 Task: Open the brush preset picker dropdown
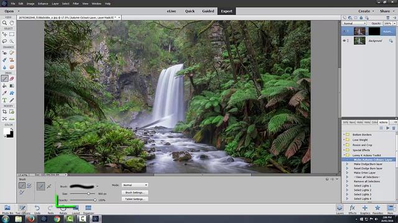click(97, 186)
